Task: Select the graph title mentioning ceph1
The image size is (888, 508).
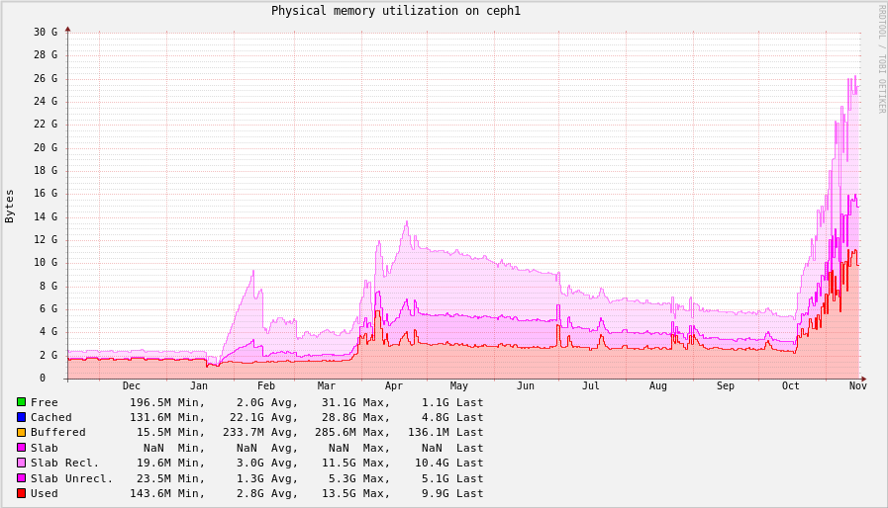Action: 395,11
